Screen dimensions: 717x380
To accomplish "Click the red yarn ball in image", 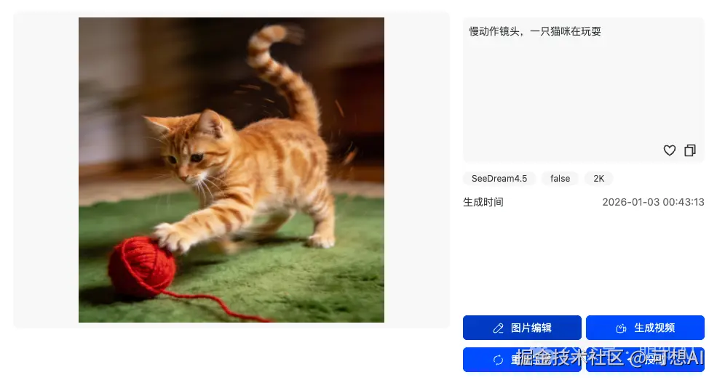I will [142, 267].
